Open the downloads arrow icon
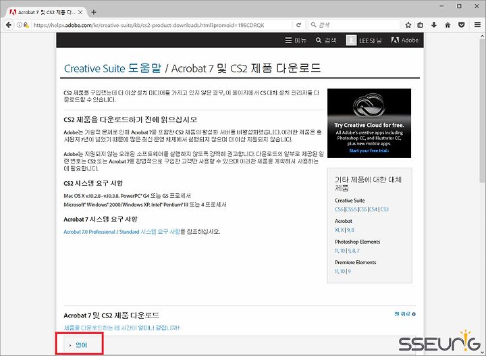This screenshot has width=486, height=356. (433, 25)
